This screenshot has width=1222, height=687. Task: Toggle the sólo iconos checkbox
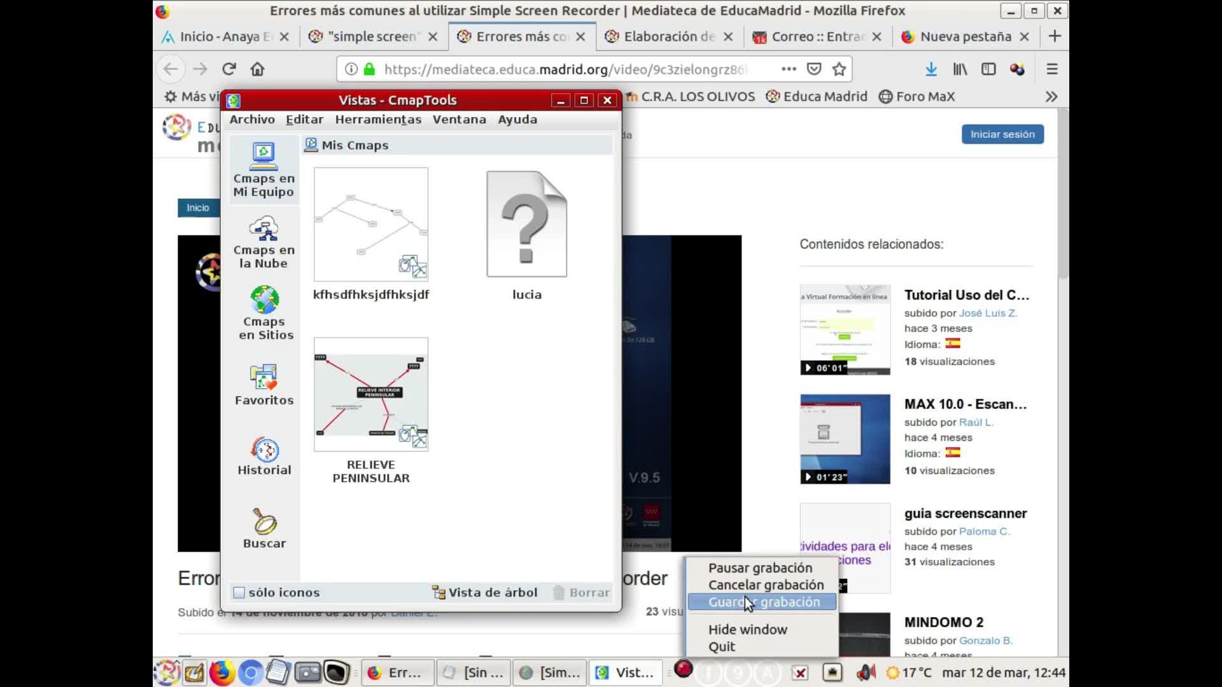tap(239, 593)
